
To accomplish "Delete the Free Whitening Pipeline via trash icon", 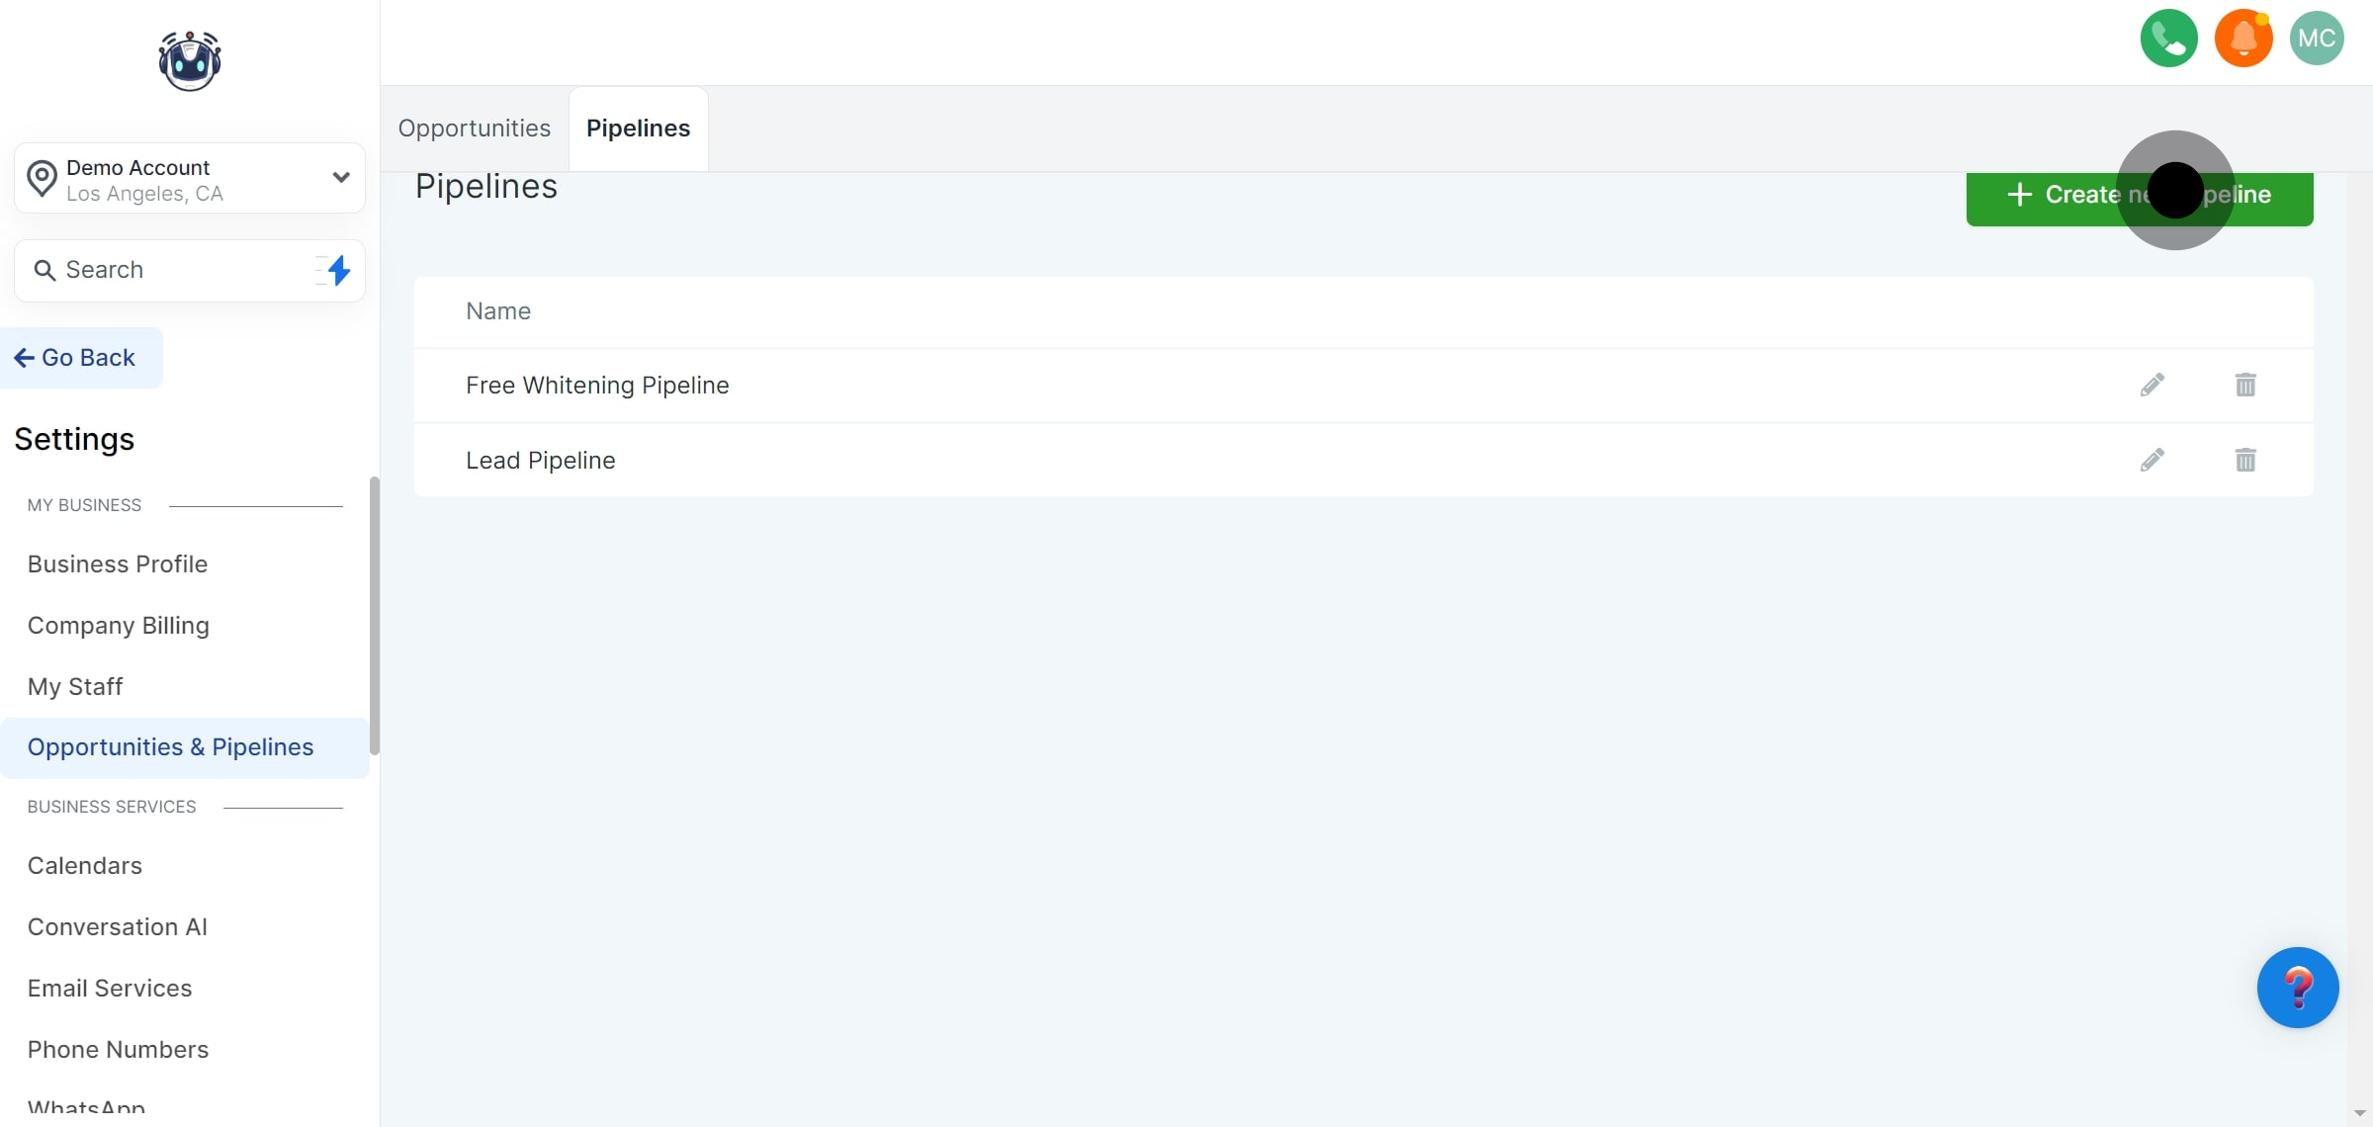I will 2245,385.
